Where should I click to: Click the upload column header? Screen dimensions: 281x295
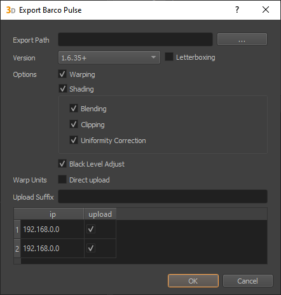100,214
